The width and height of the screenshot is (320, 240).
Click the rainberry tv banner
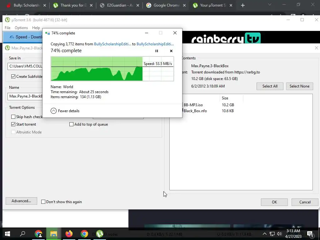click(226, 38)
